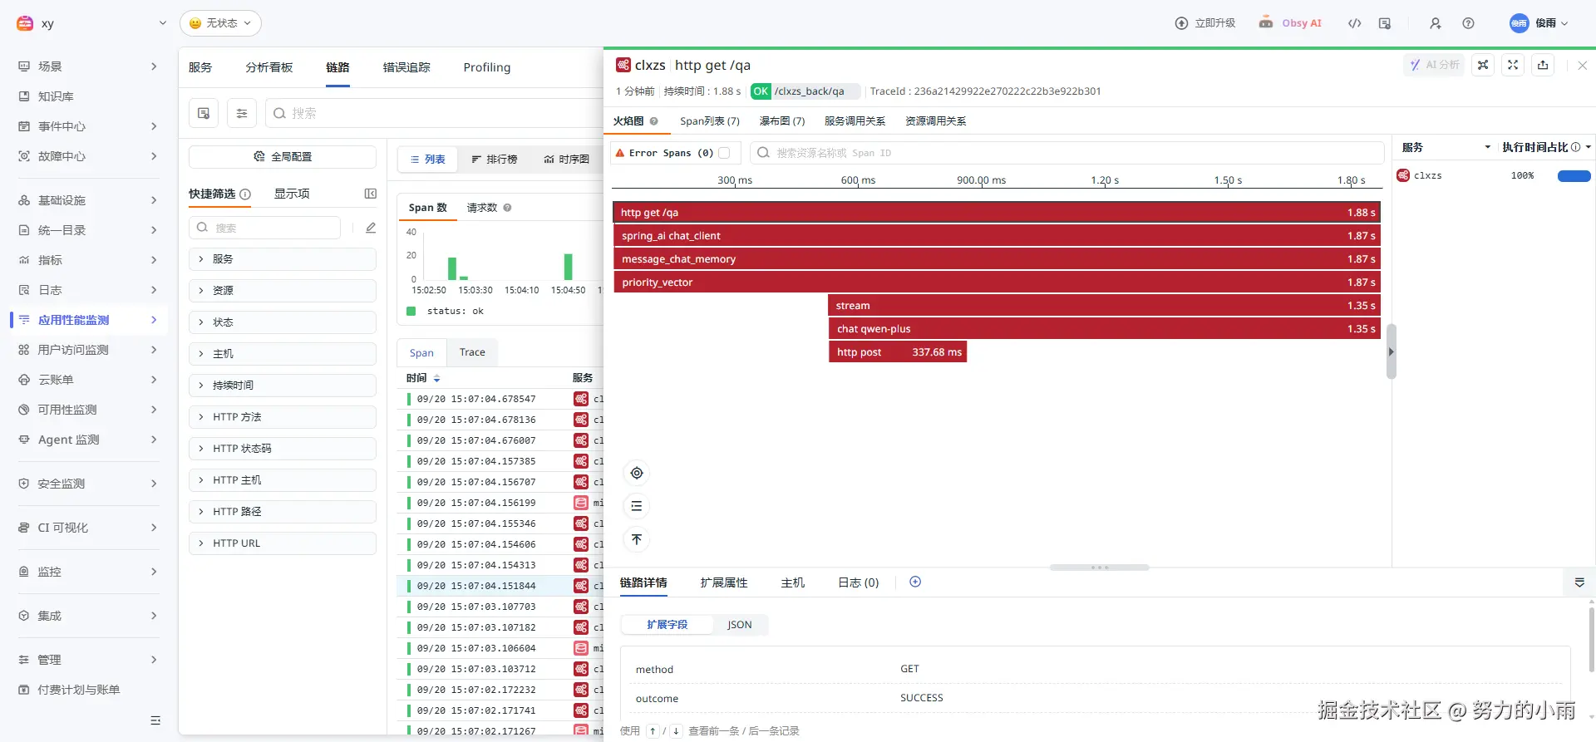Screen dimensions: 1596x742
Task: Select span row 15:07:04.151844
Action: coord(500,586)
